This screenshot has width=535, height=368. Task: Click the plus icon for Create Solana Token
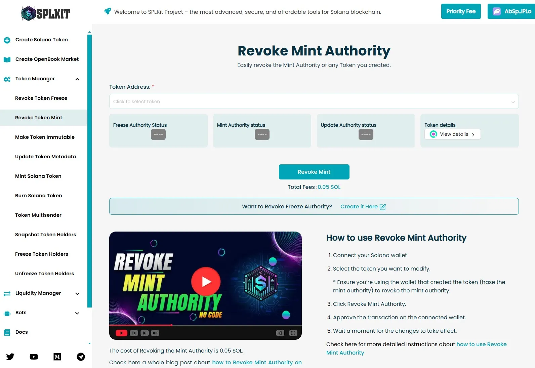7,40
